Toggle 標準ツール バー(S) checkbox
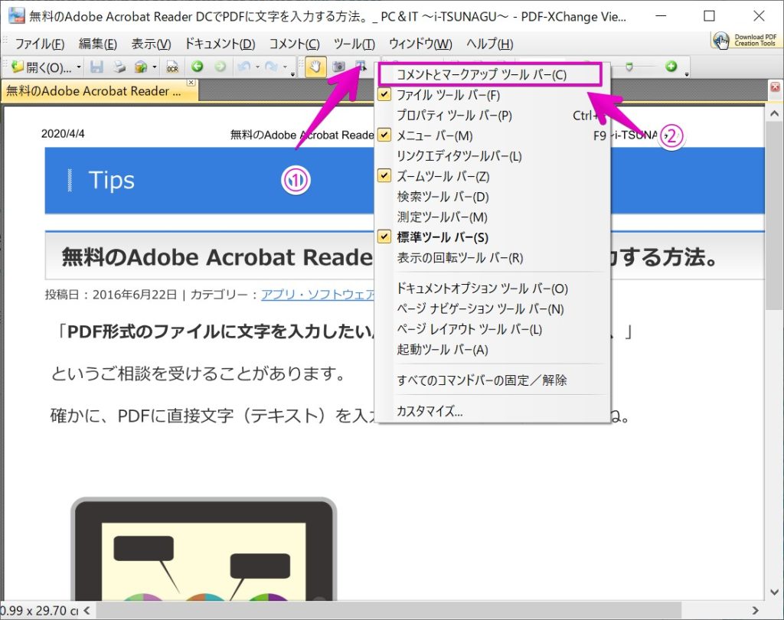Image resolution: width=784 pixels, height=620 pixels. click(x=384, y=237)
